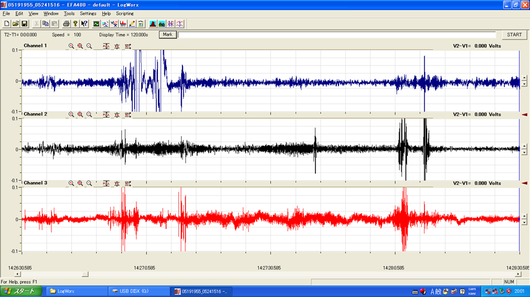The width and height of the screenshot is (530, 297).
Task: Open a log file via the folder icon
Action: (16, 24)
